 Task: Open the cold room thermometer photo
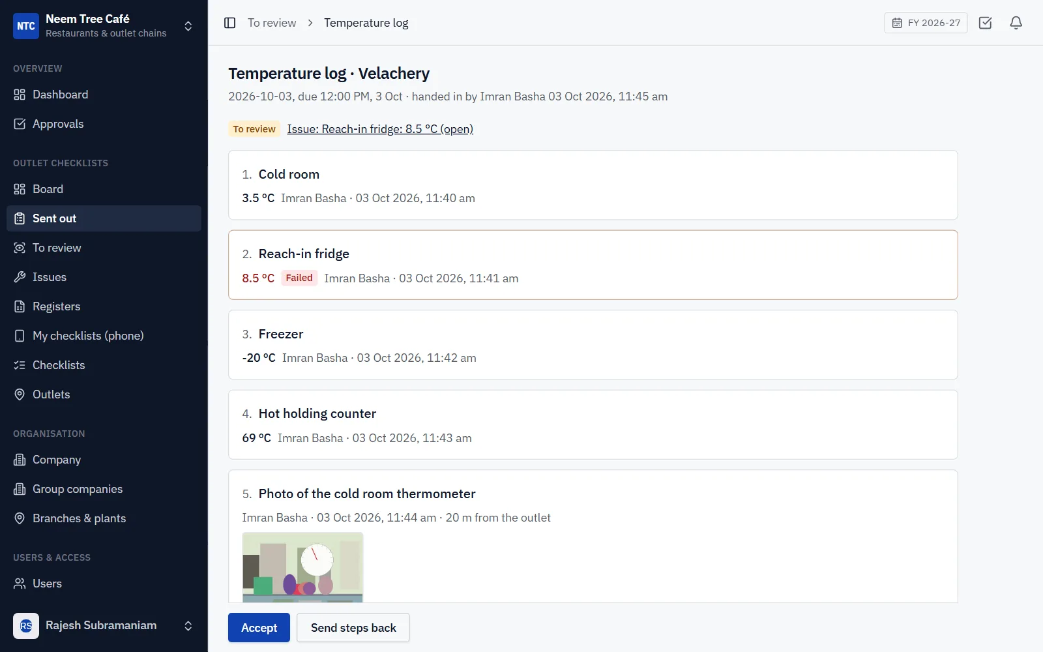tap(302, 567)
